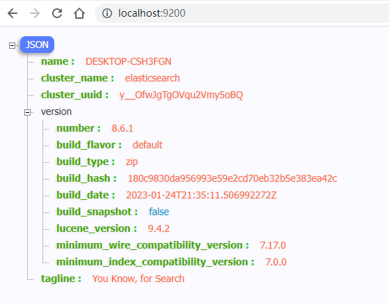Viewport: 389px width, 305px height.
Task: Select minimum_index_compatibility_version key
Action: click(155, 262)
